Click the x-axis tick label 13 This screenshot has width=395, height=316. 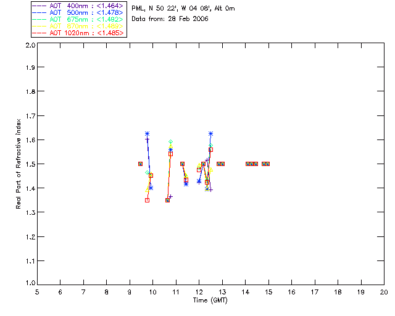pos(222,292)
